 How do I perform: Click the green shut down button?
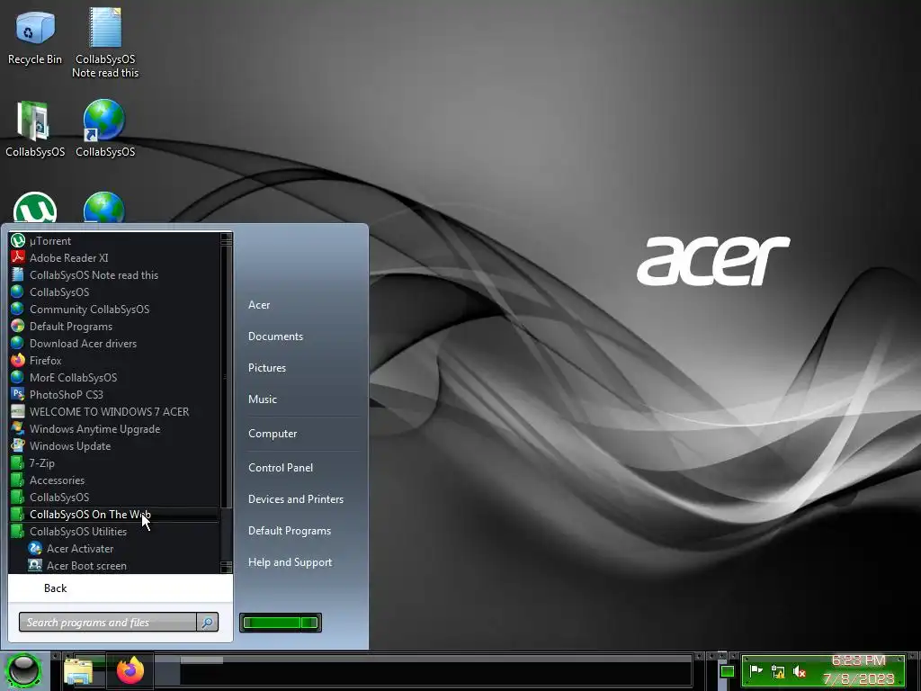coord(272,623)
